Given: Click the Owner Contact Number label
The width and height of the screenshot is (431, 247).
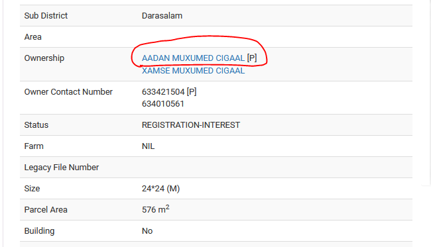Looking at the screenshot, I should [68, 91].
